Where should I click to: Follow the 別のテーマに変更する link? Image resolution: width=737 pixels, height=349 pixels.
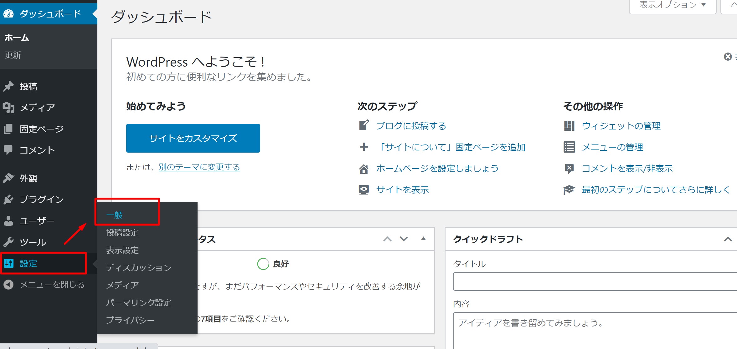click(x=199, y=167)
